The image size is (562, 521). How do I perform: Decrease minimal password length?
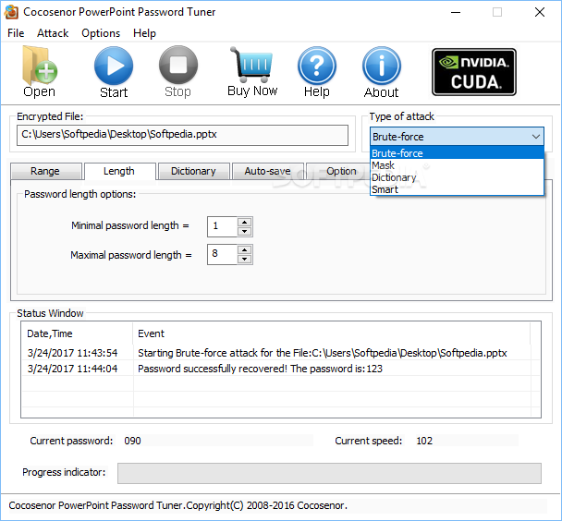[x=244, y=231]
